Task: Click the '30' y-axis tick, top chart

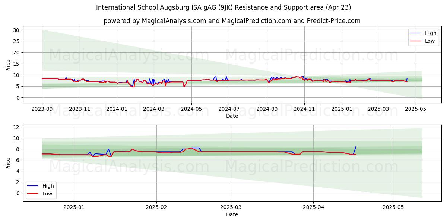Action: point(17,30)
